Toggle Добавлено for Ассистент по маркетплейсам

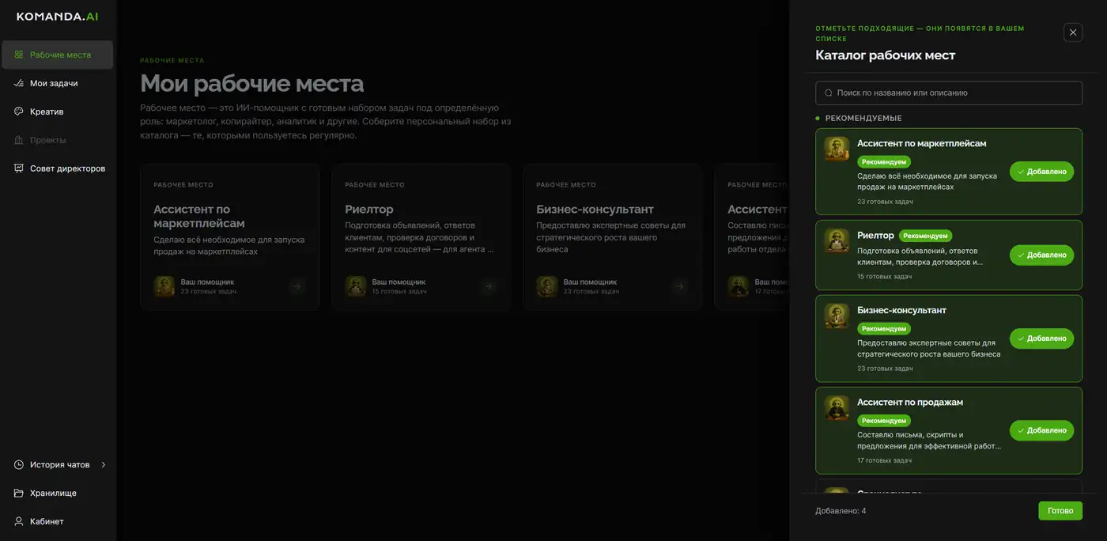tap(1041, 172)
